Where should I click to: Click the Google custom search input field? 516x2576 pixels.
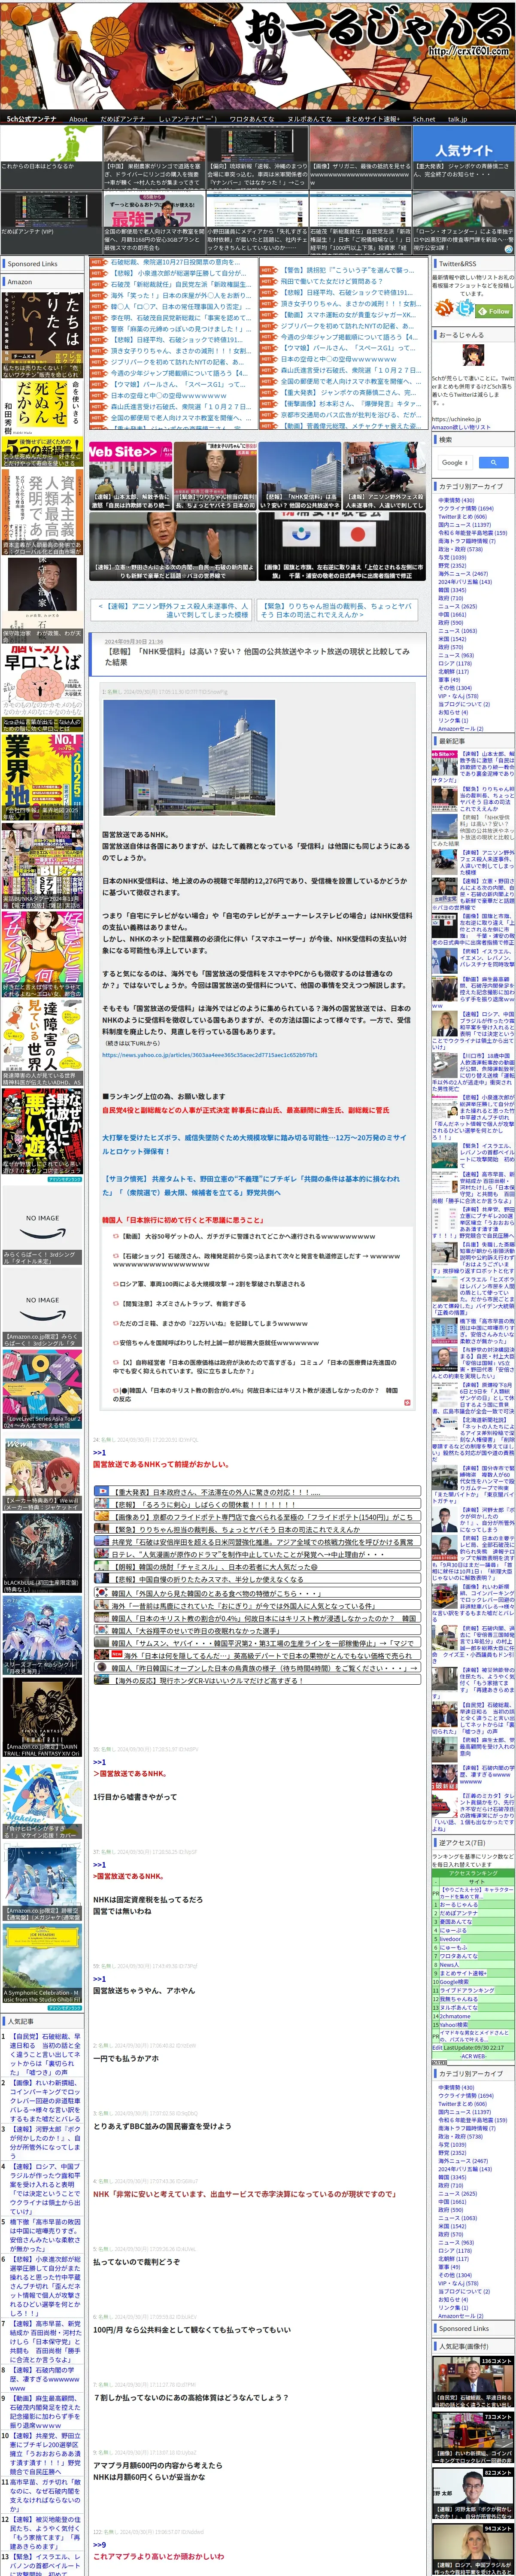tap(456, 462)
